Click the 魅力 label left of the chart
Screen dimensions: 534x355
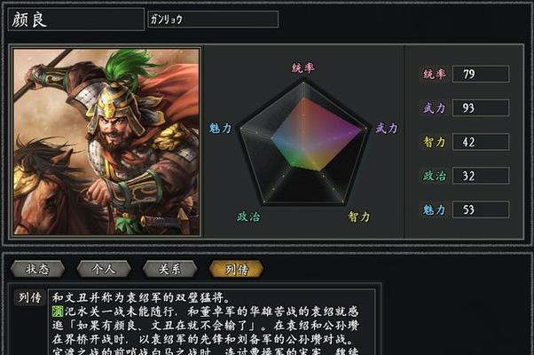pyautogui.click(x=220, y=128)
